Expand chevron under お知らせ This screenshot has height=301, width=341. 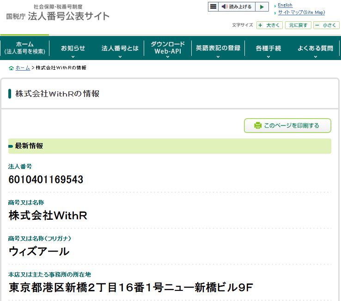tap(73, 57)
